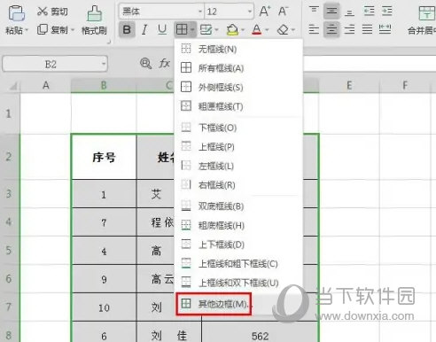Click the select-all corner triangle

click(x=13, y=86)
